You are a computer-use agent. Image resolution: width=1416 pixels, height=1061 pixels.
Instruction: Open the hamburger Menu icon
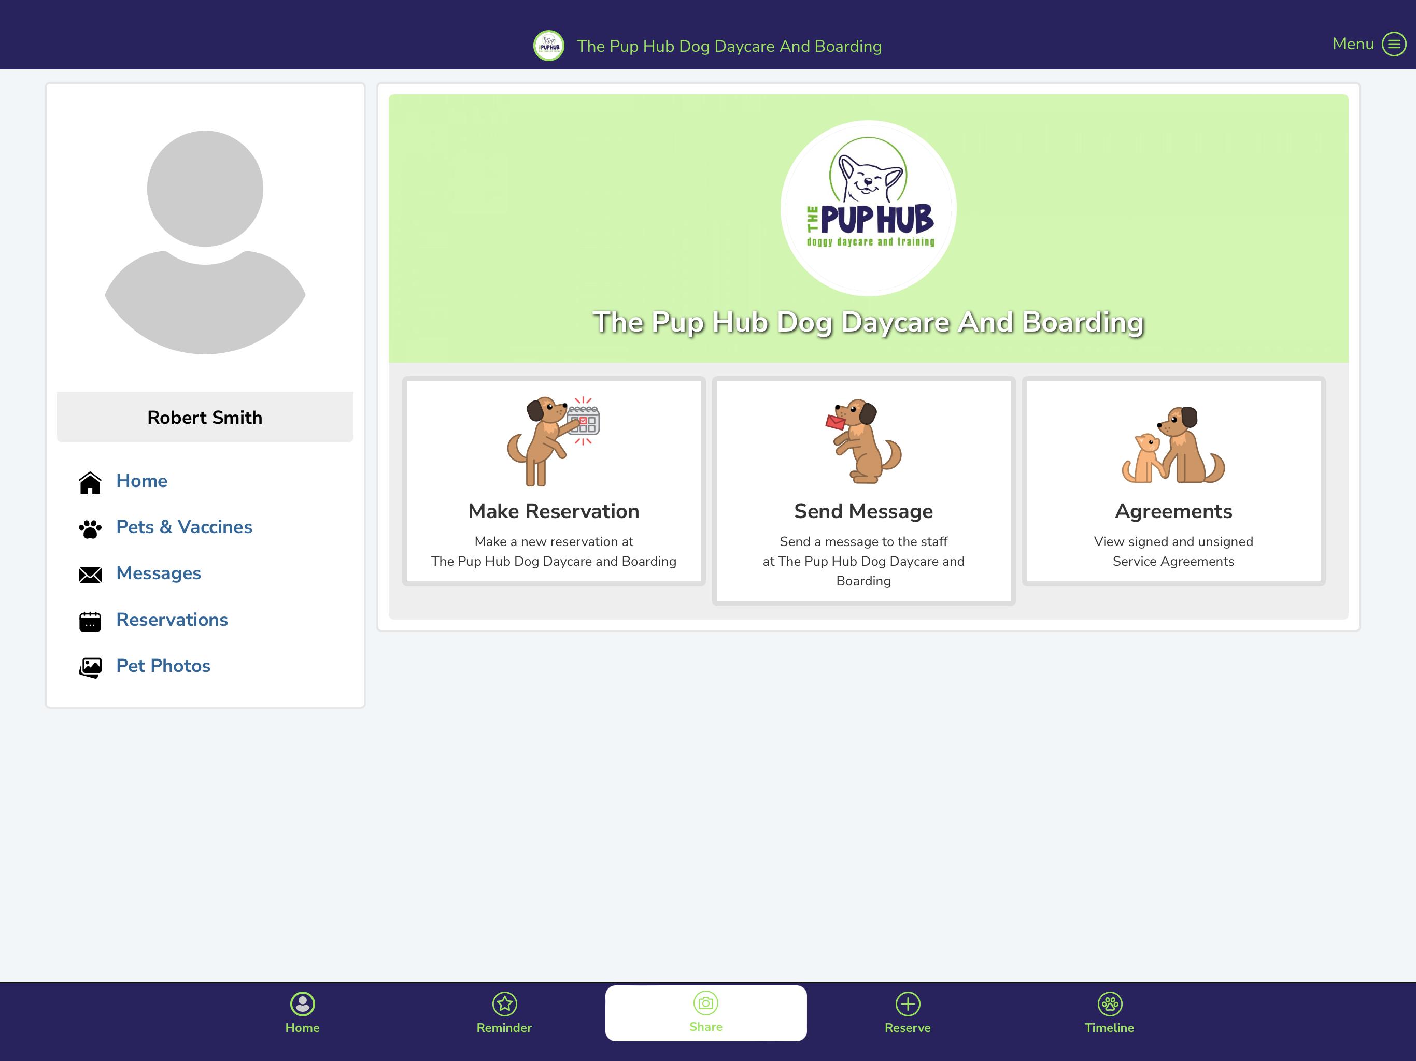[x=1394, y=44]
